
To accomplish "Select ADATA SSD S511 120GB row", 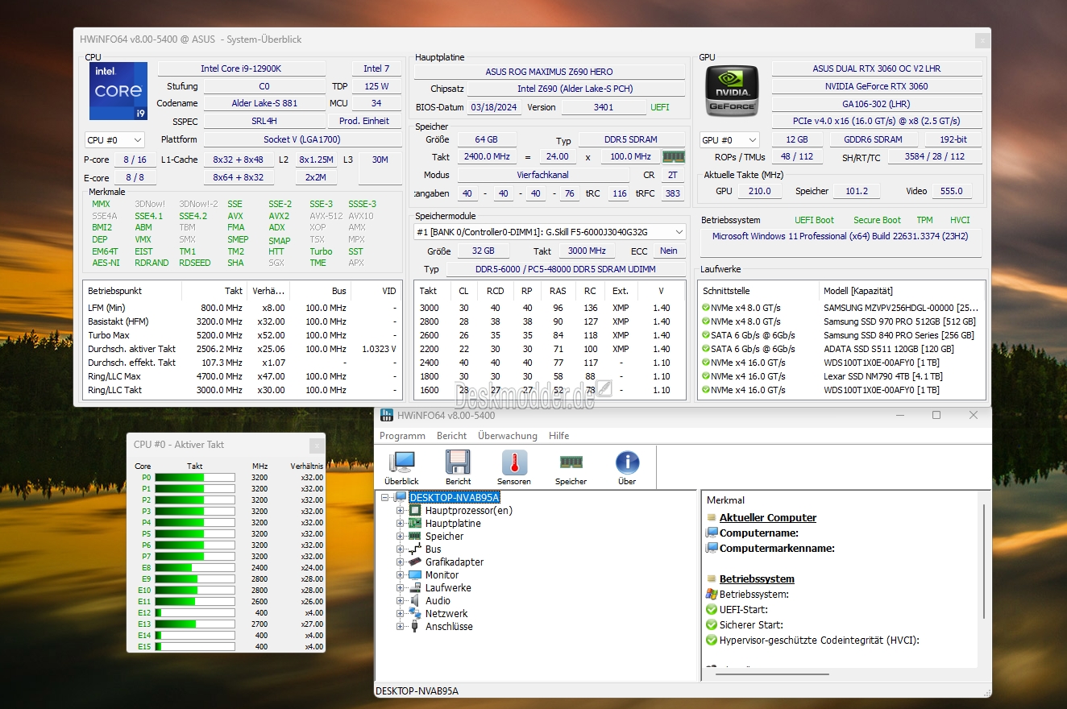I will pos(841,349).
